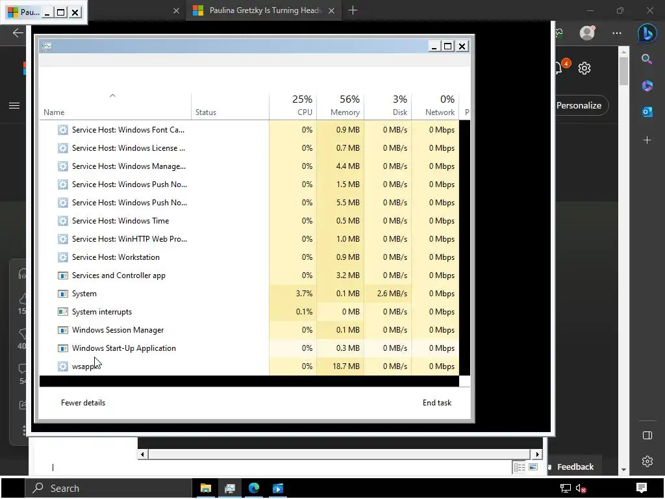665x499 pixels.
Task: Click the System process icon
Action: [63, 294]
